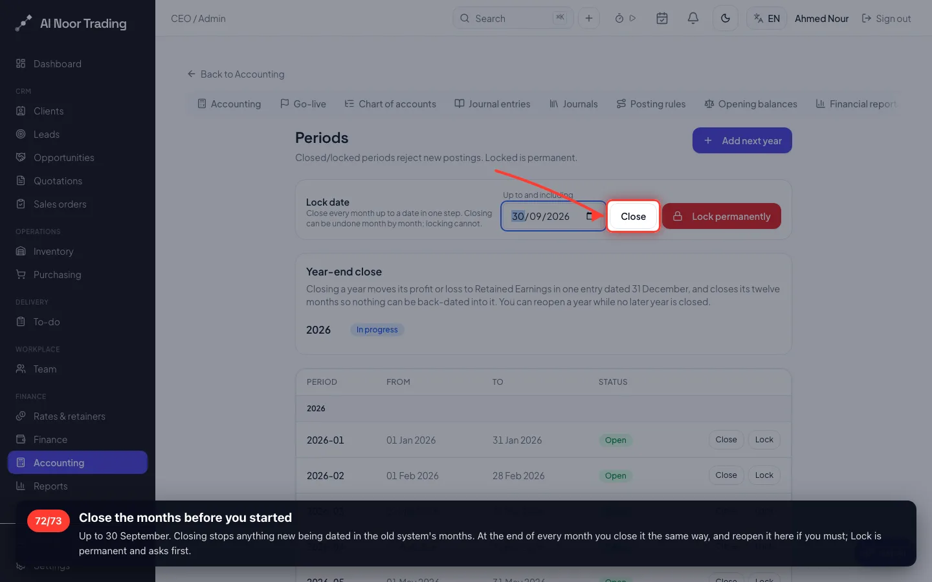This screenshot has height=582, width=932.
Task: Open Sales orders in the sidebar
Action: [78, 204]
